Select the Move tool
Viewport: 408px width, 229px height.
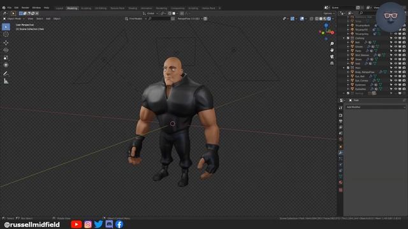(x=6, y=43)
